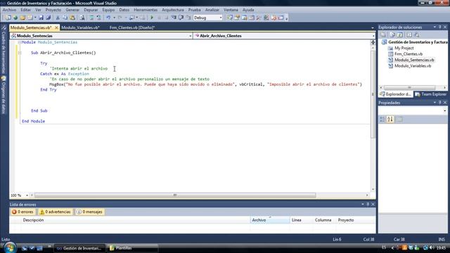Click the volume icon in system tray
The height and width of the screenshot is (253, 450).
432,248
